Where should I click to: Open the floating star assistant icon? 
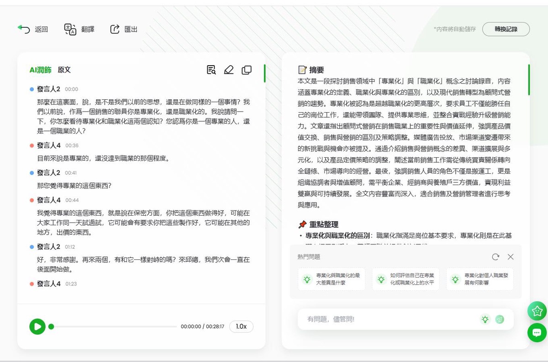click(537, 311)
